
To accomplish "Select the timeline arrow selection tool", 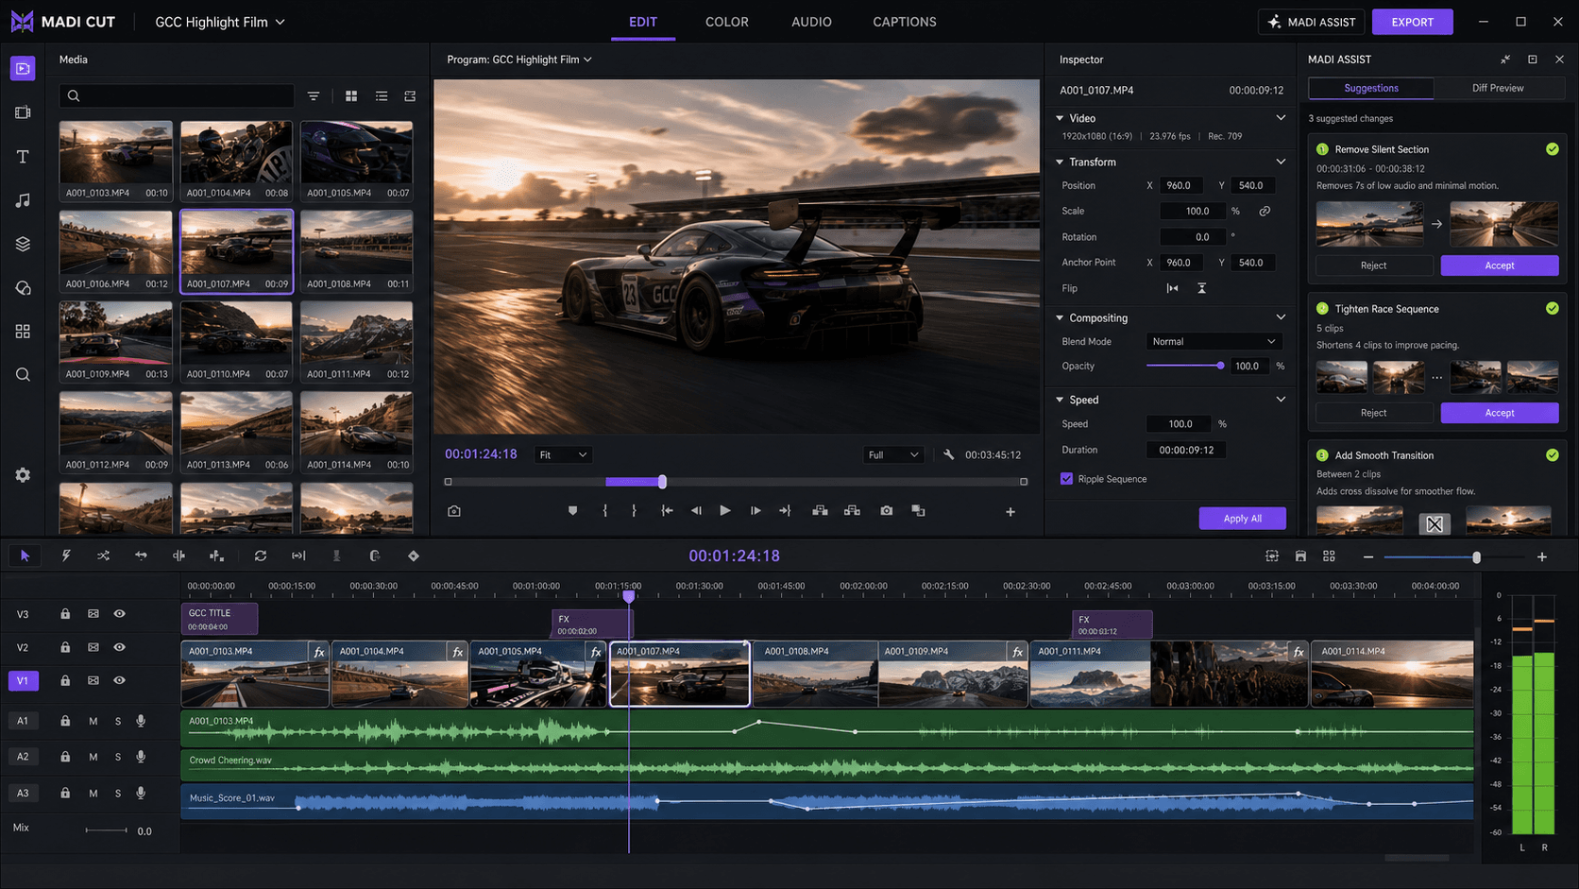I will tap(25, 556).
